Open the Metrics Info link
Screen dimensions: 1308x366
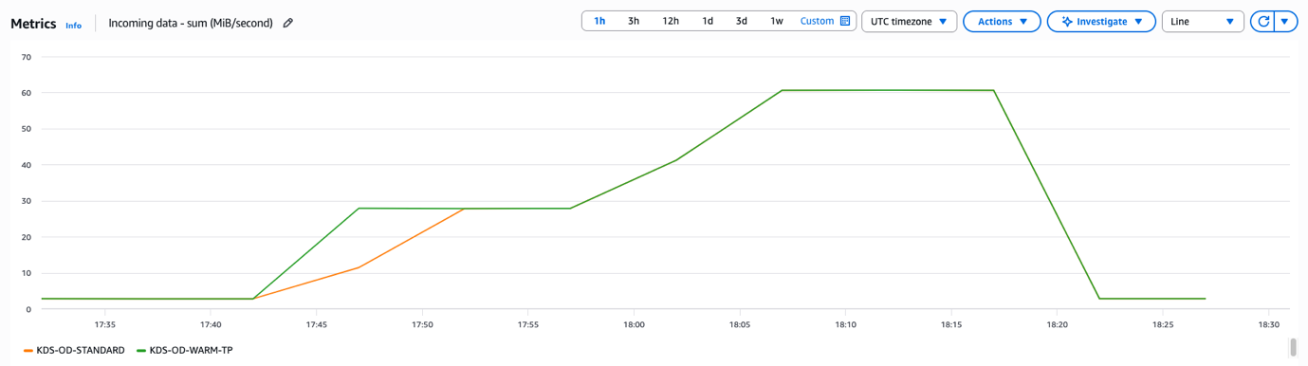[x=73, y=26]
